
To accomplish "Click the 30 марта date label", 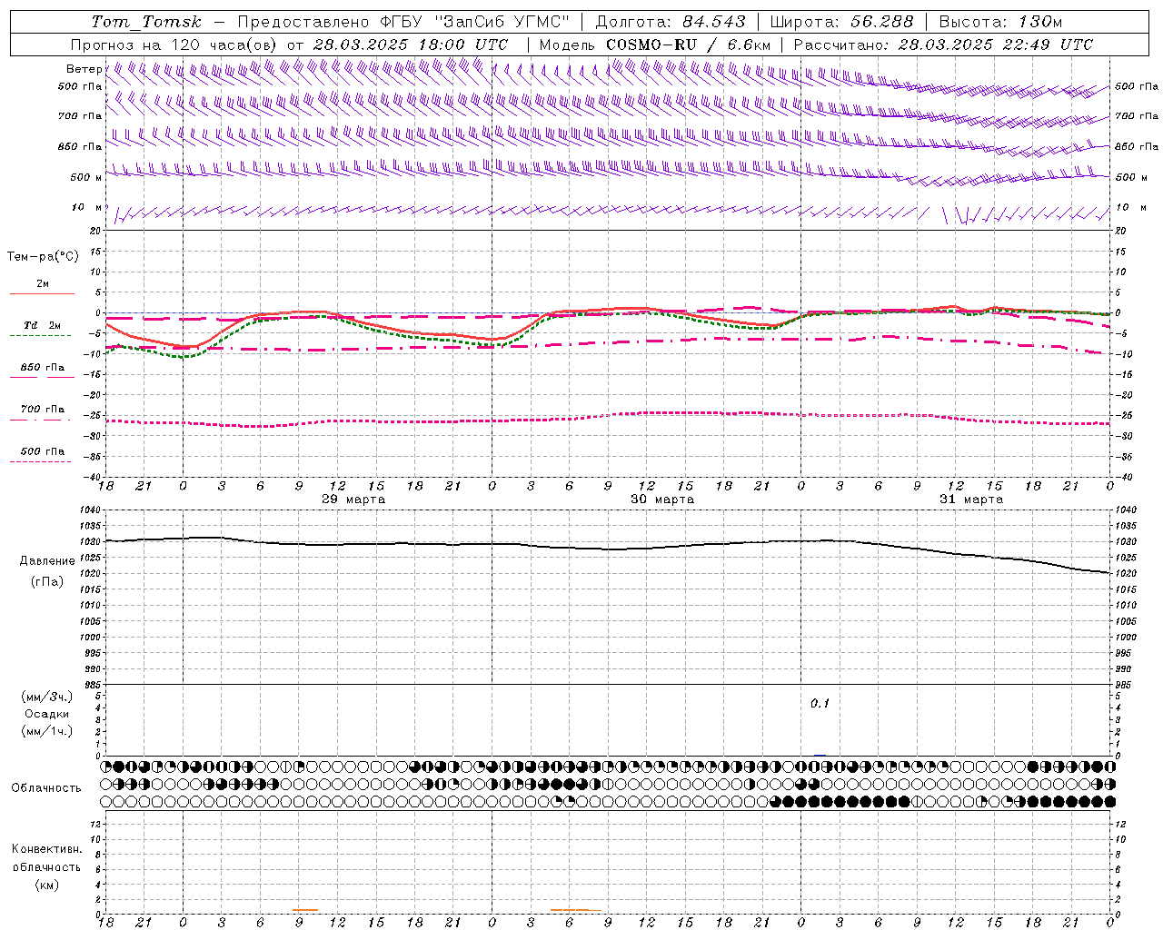I will pos(662,500).
